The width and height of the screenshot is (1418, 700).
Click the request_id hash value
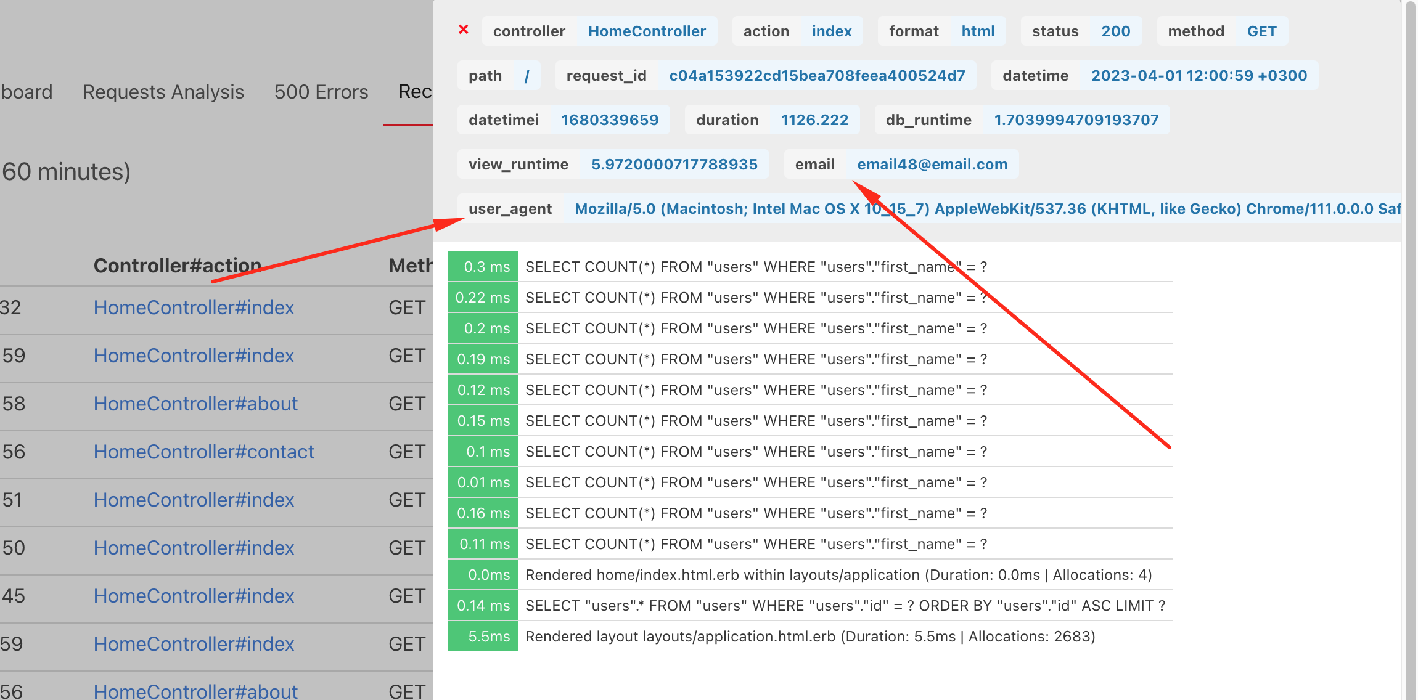pos(817,76)
